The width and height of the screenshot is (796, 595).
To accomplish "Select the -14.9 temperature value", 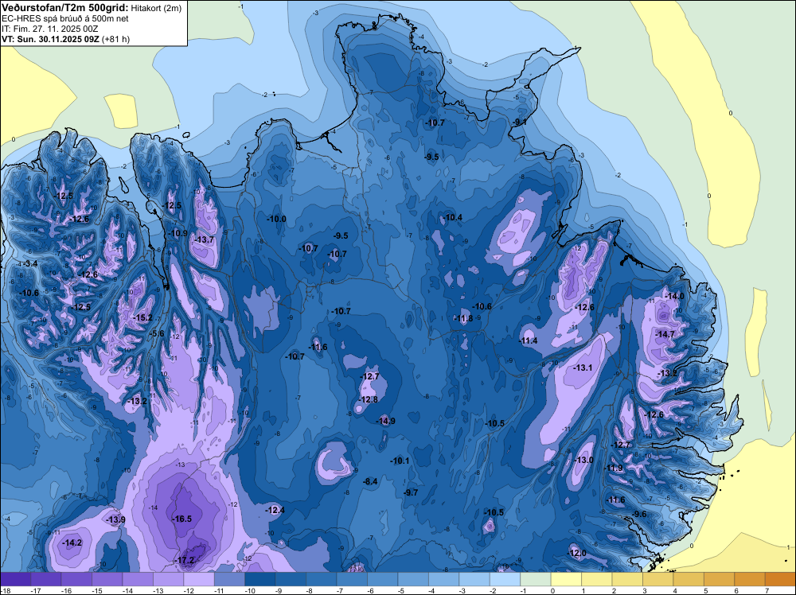I will (385, 421).
